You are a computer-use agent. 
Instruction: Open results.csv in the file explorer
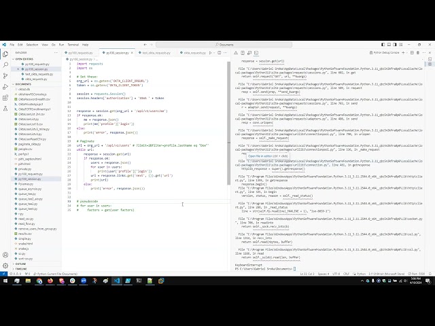(25, 234)
